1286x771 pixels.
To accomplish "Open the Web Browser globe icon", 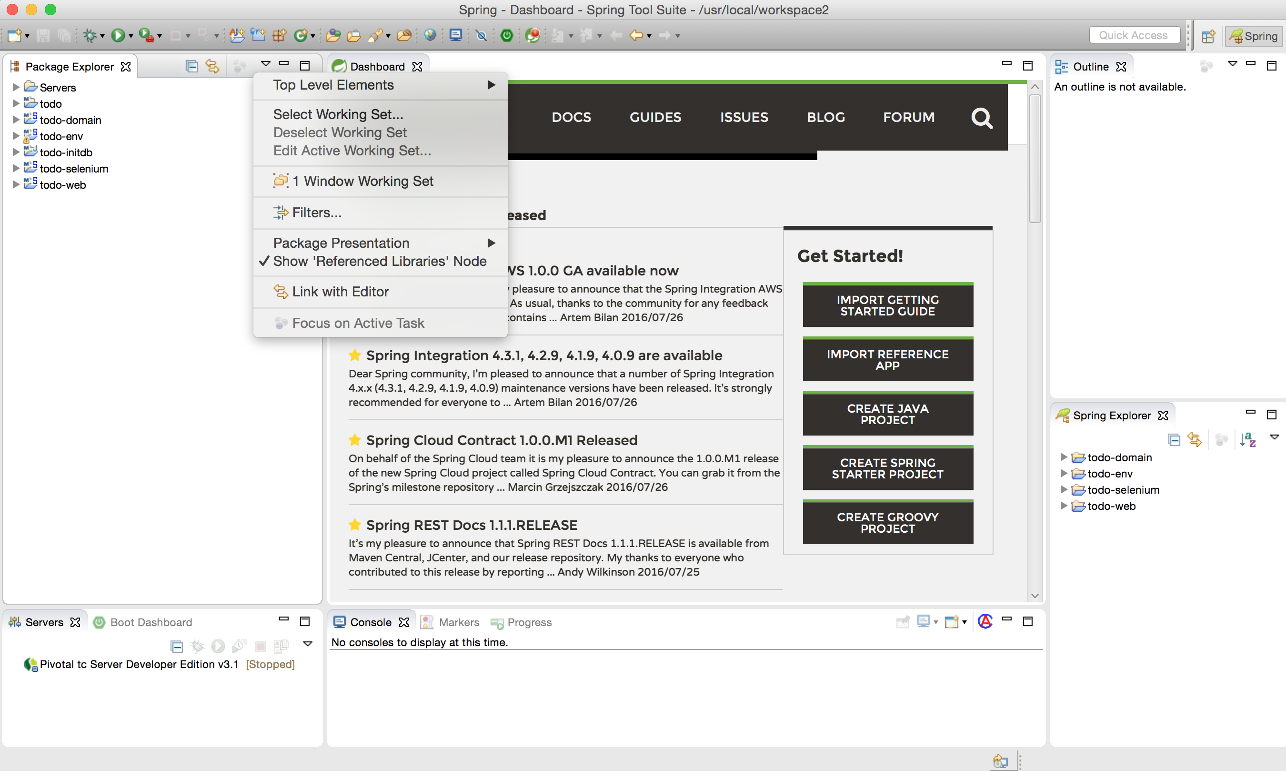I will tap(429, 35).
